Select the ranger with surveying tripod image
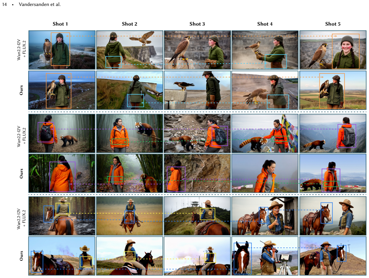369x278 pixels. tap(265, 256)
